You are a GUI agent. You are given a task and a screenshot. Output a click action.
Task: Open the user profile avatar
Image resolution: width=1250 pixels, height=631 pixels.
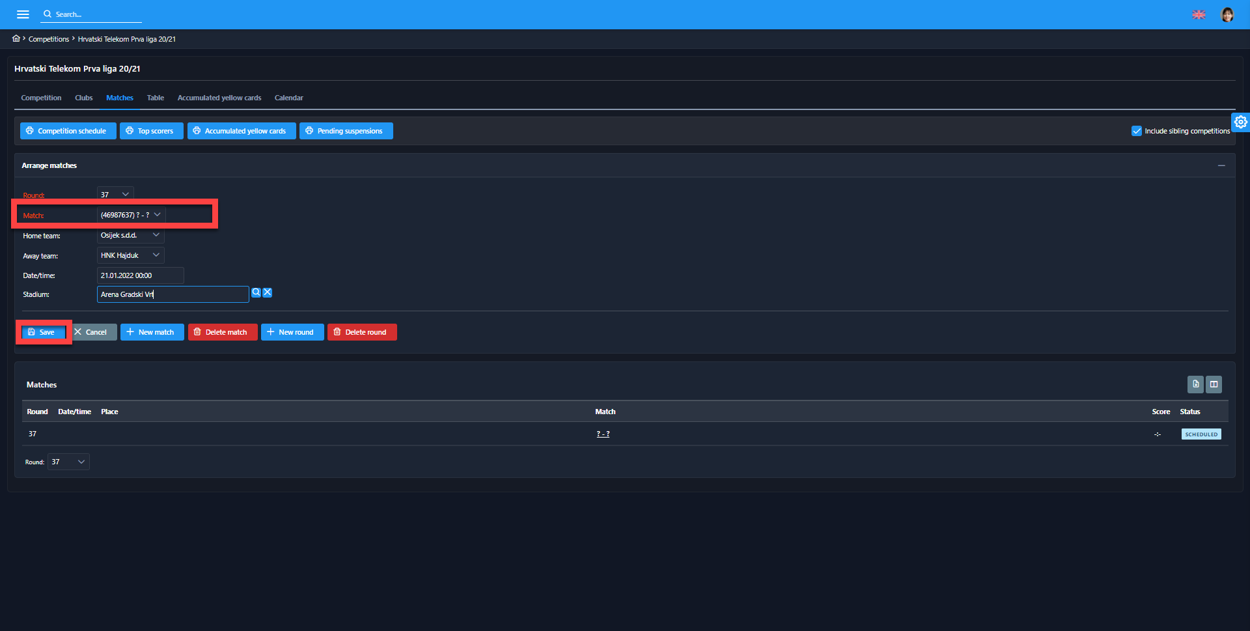(x=1227, y=14)
